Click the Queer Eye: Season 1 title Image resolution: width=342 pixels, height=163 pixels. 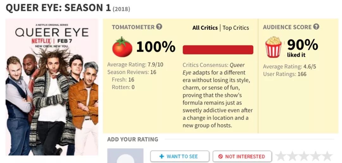pyautogui.click(x=59, y=8)
